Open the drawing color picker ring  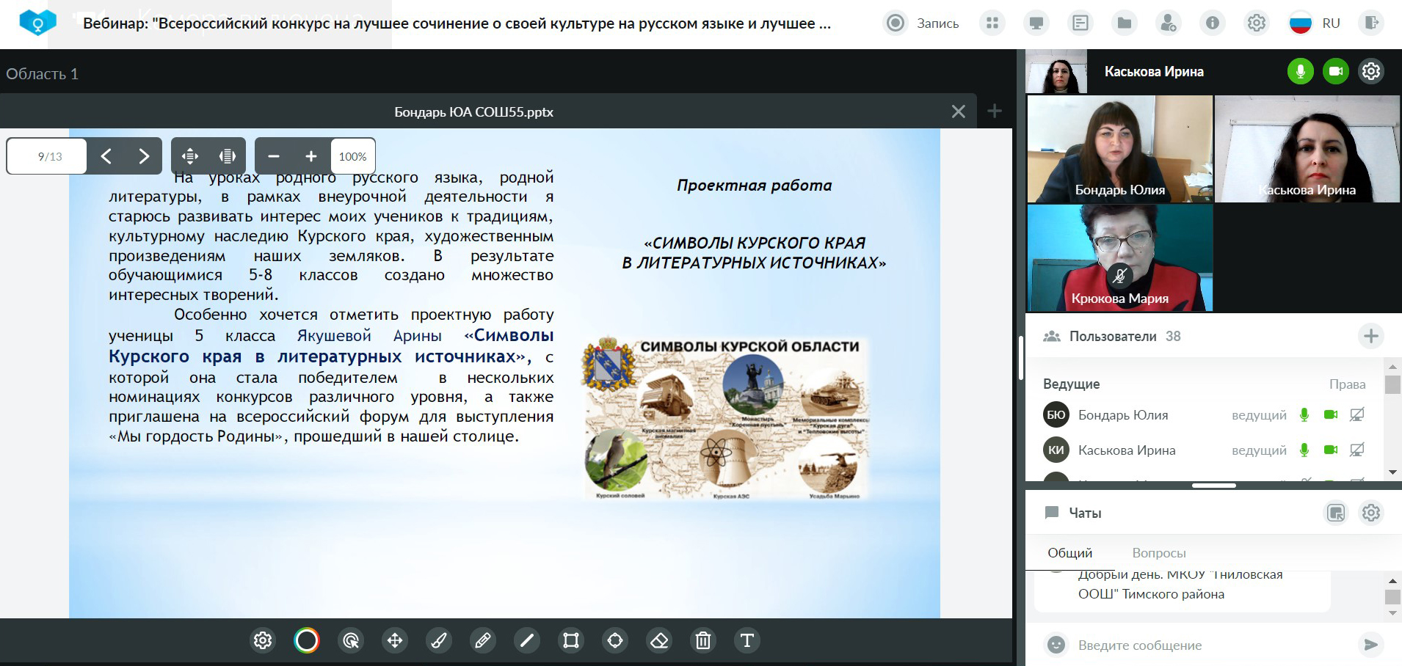tap(307, 640)
